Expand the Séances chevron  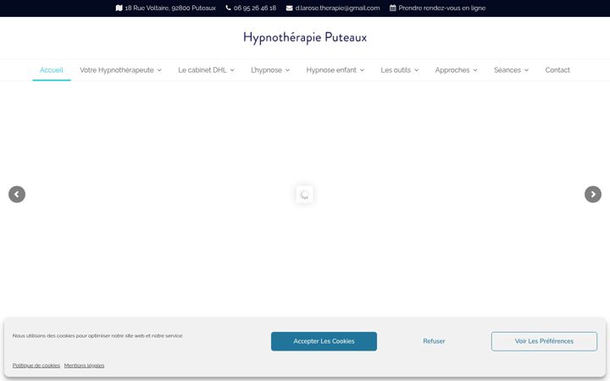pos(526,70)
